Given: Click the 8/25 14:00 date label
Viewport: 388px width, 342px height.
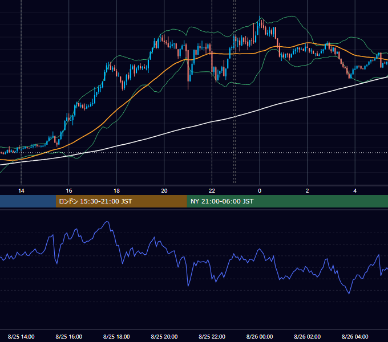Looking at the screenshot, I should click(21, 336).
